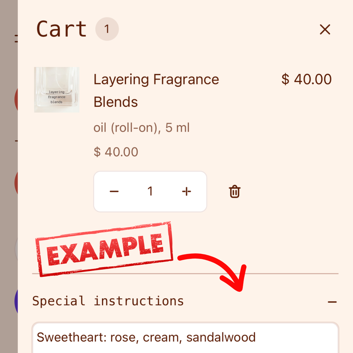The width and height of the screenshot is (353, 353).
Task: Open the cart item count badge showing 1
Action: [x=107, y=29]
